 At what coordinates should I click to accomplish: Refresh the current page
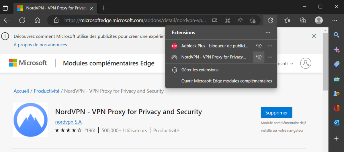pyautogui.click(x=22, y=20)
